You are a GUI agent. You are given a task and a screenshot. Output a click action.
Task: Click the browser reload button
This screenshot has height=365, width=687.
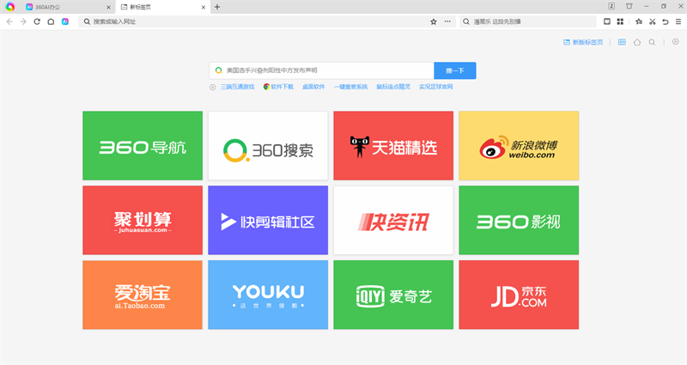pyautogui.click(x=37, y=21)
